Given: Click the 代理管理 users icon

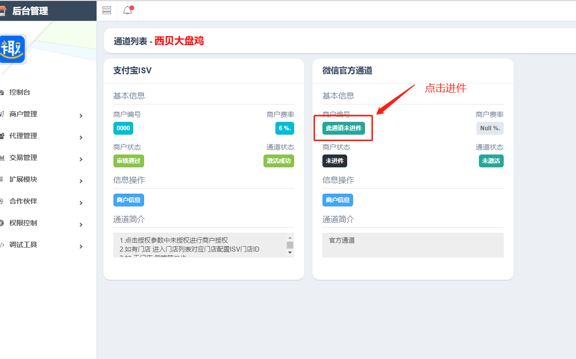Looking at the screenshot, I should click(x=2, y=136).
